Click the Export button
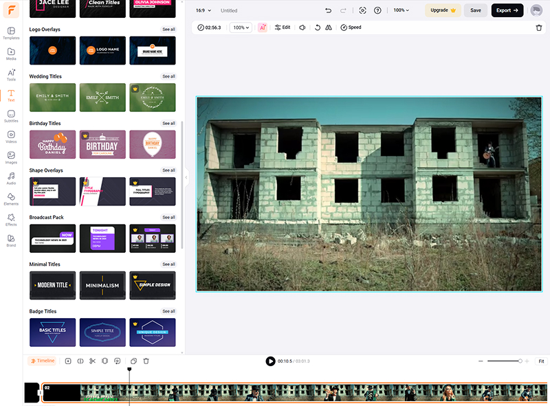Viewport: 550px width, 406px height. (x=507, y=10)
